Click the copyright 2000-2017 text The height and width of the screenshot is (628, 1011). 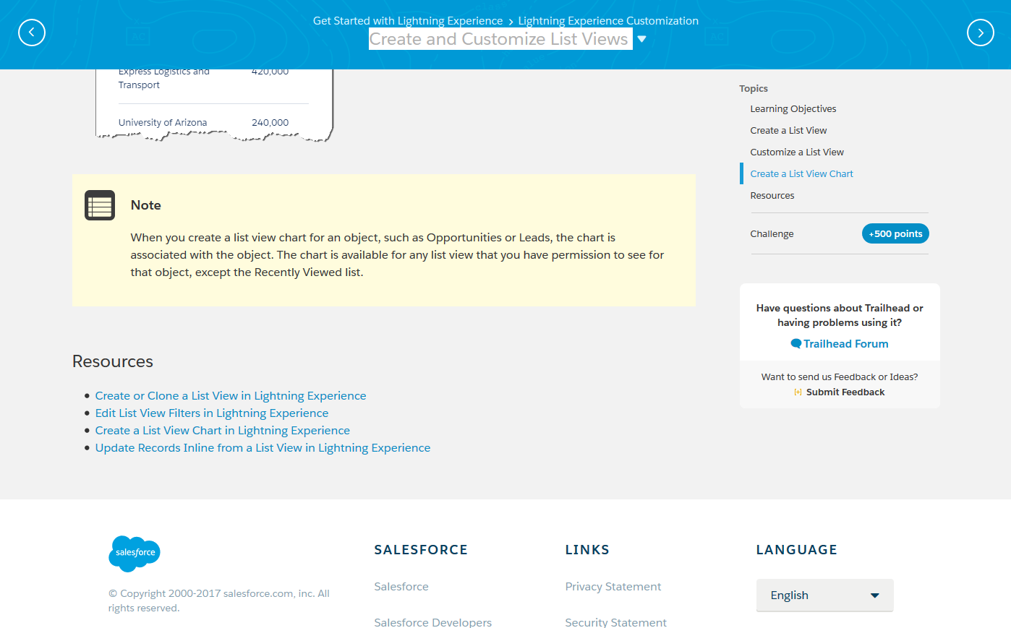[x=219, y=601]
